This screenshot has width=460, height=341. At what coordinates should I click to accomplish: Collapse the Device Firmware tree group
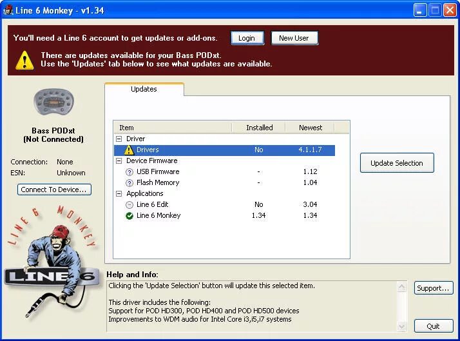(x=119, y=161)
